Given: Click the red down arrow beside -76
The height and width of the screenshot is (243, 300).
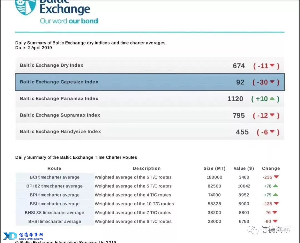Looking at the screenshot, I should click(x=275, y=212).
